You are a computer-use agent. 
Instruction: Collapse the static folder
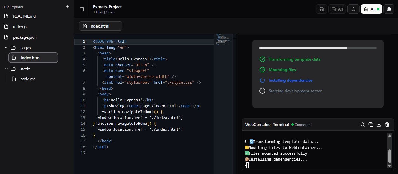(x=6, y=69)
